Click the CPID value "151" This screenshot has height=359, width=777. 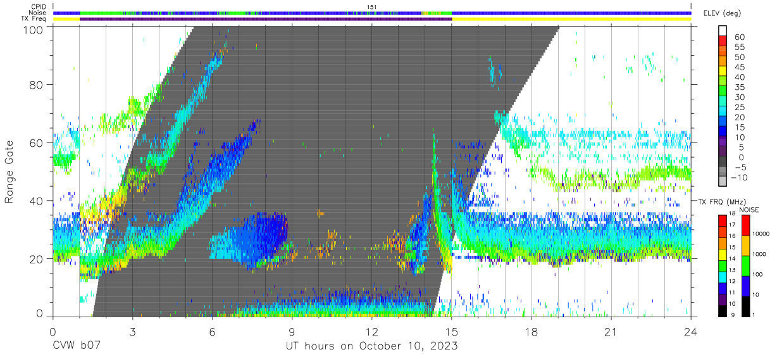pos(372,7)
